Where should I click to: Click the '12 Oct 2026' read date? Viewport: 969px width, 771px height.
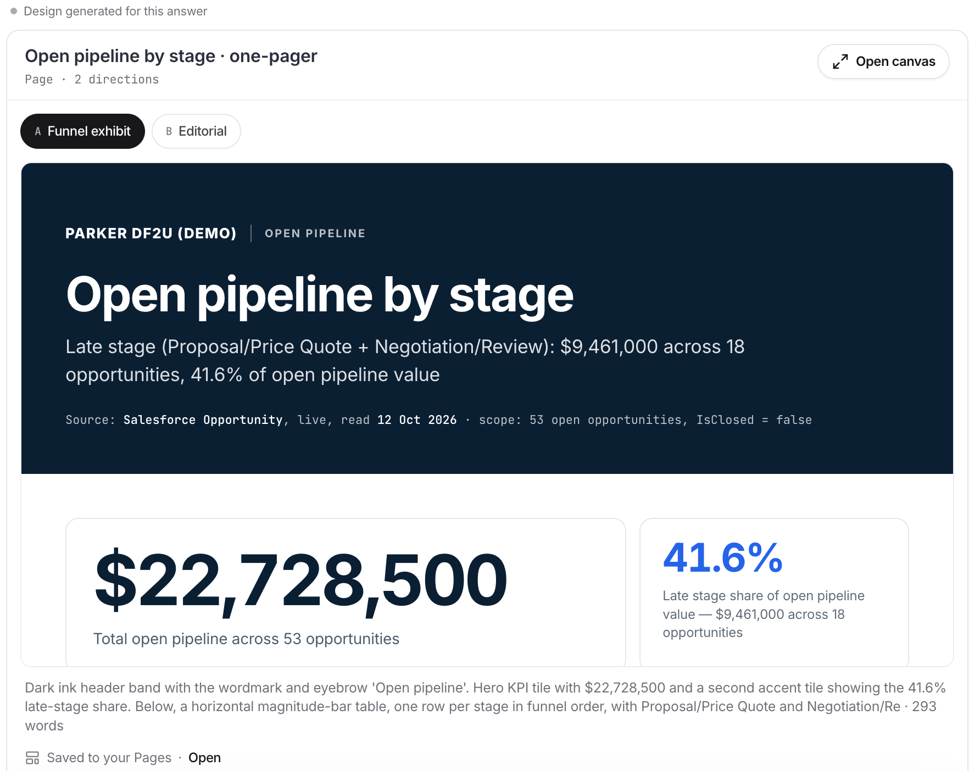pos(417,420)
